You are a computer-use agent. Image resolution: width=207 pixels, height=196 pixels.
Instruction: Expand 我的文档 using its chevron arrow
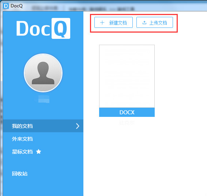tap(78, 126)
